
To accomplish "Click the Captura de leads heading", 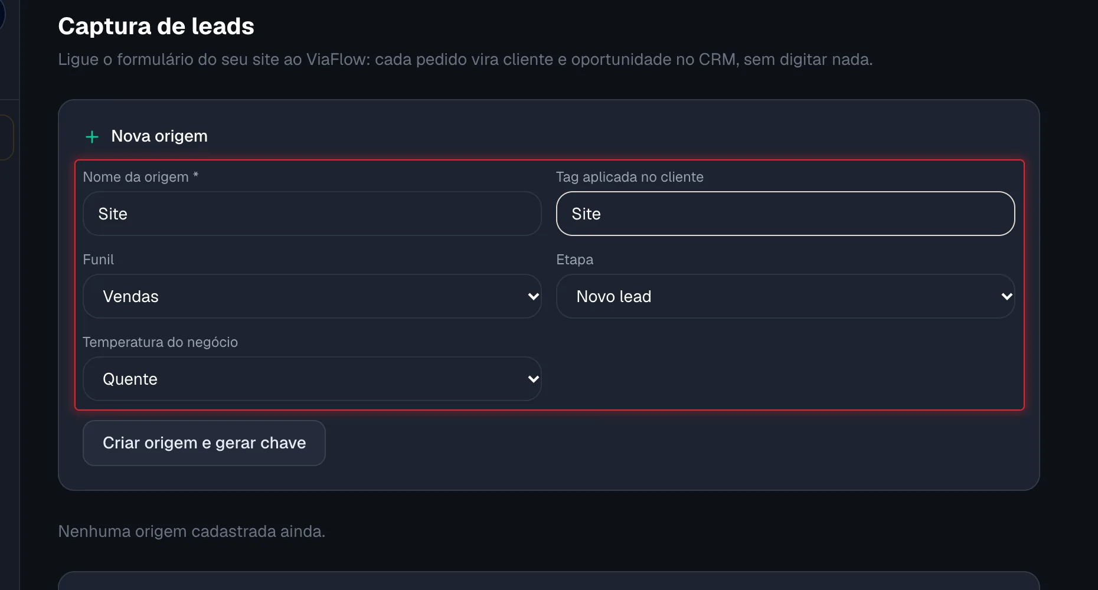I will (x=156, y=27).
